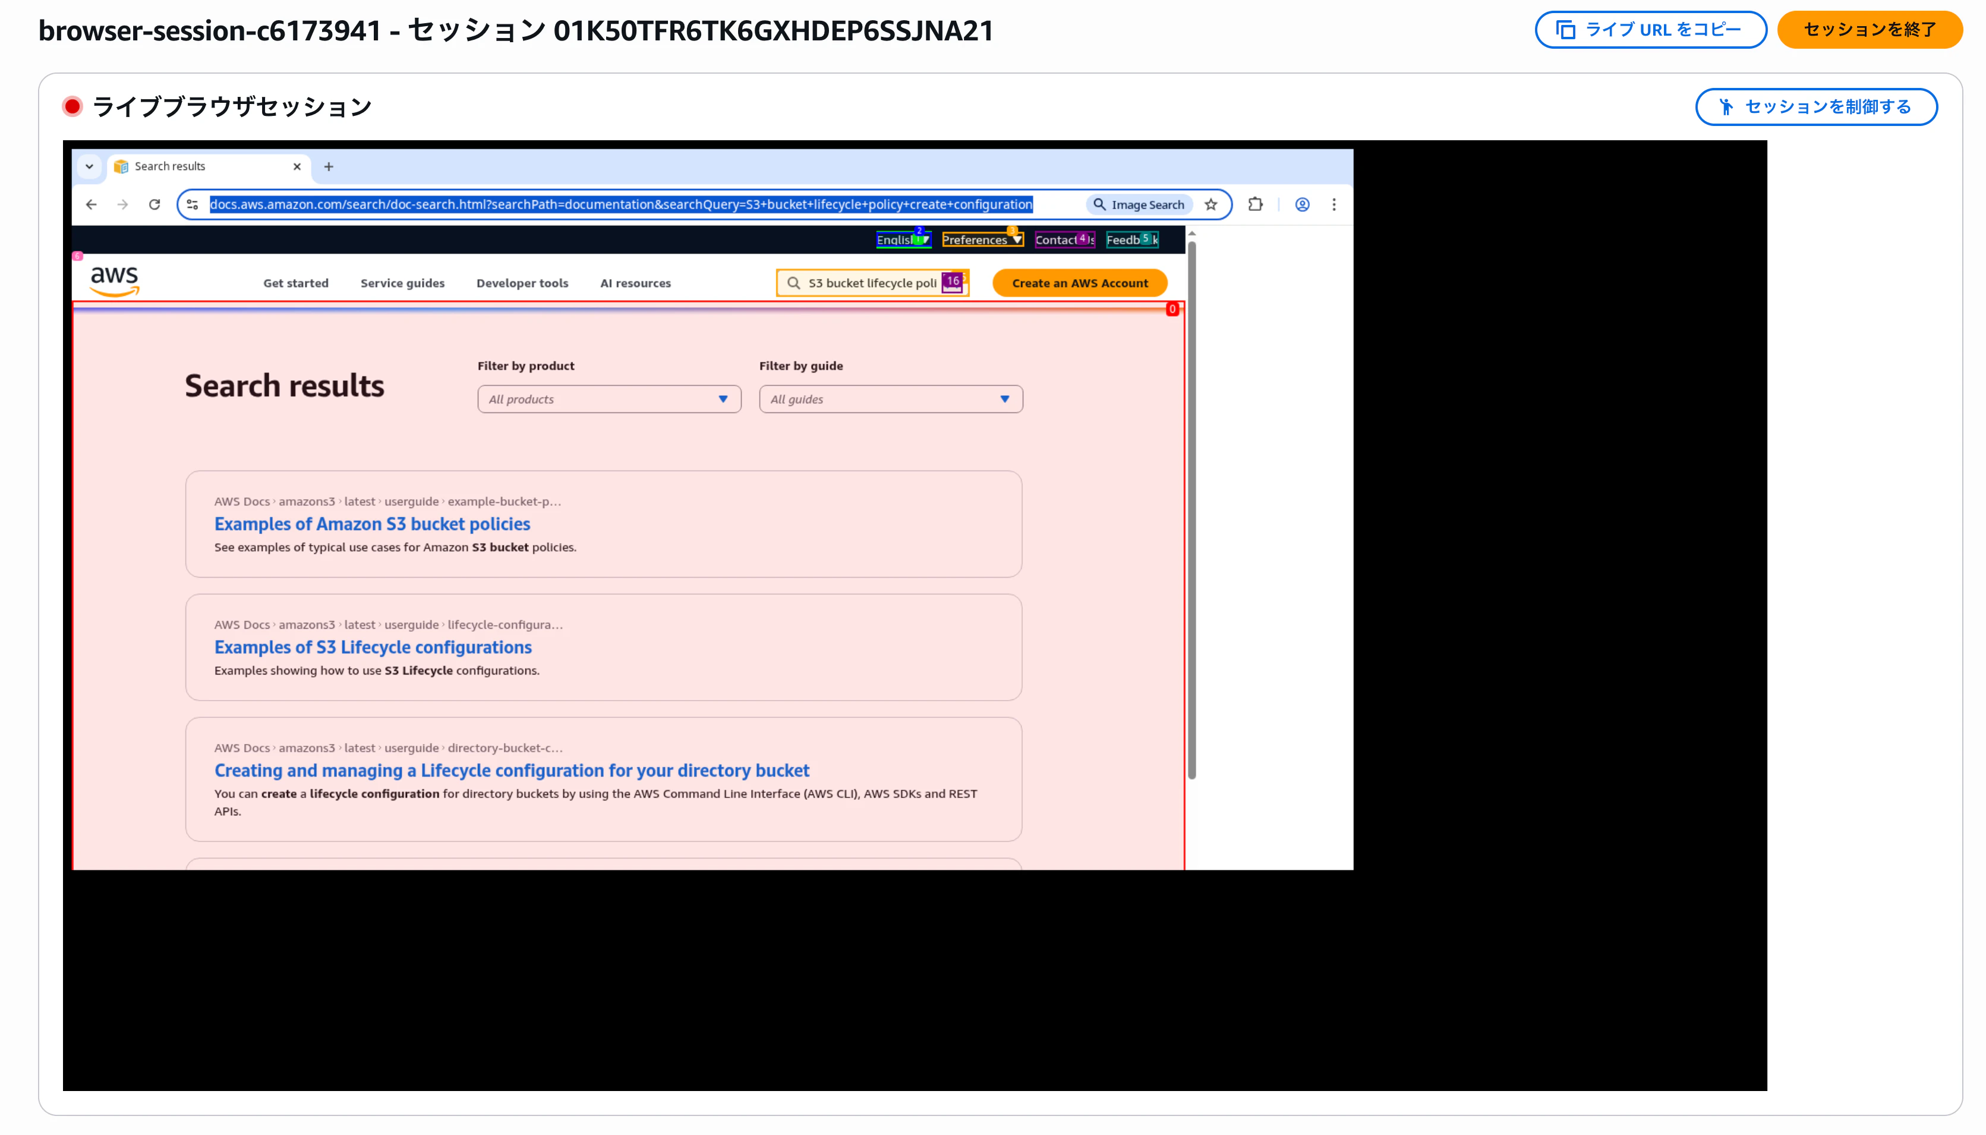Click ライブ URL をコピー button
This screenshot has width=1986, height=1135.
(1650, 30)
